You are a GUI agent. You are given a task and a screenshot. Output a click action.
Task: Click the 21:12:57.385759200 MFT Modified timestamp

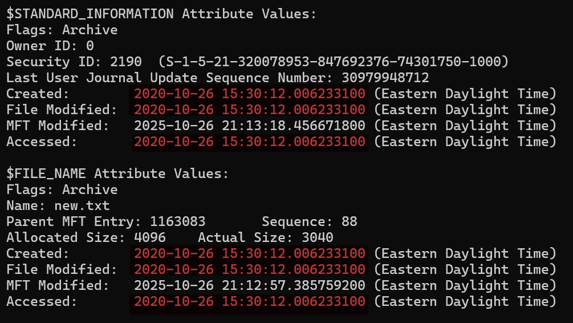250,285
